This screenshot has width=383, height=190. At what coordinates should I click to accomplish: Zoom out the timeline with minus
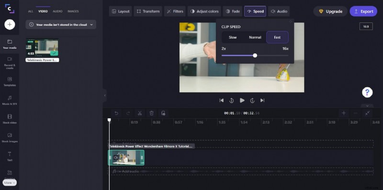click(x=355, y=113)
